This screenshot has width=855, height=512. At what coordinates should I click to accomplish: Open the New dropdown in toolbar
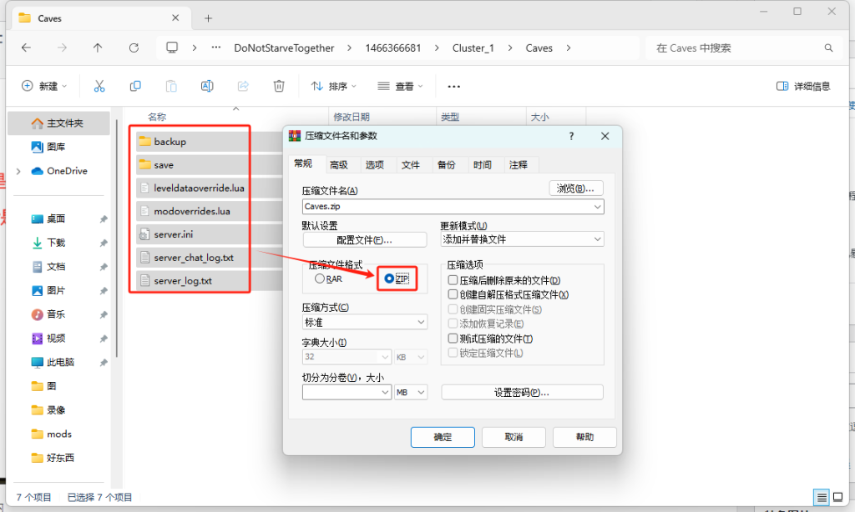tap(43, 86)
